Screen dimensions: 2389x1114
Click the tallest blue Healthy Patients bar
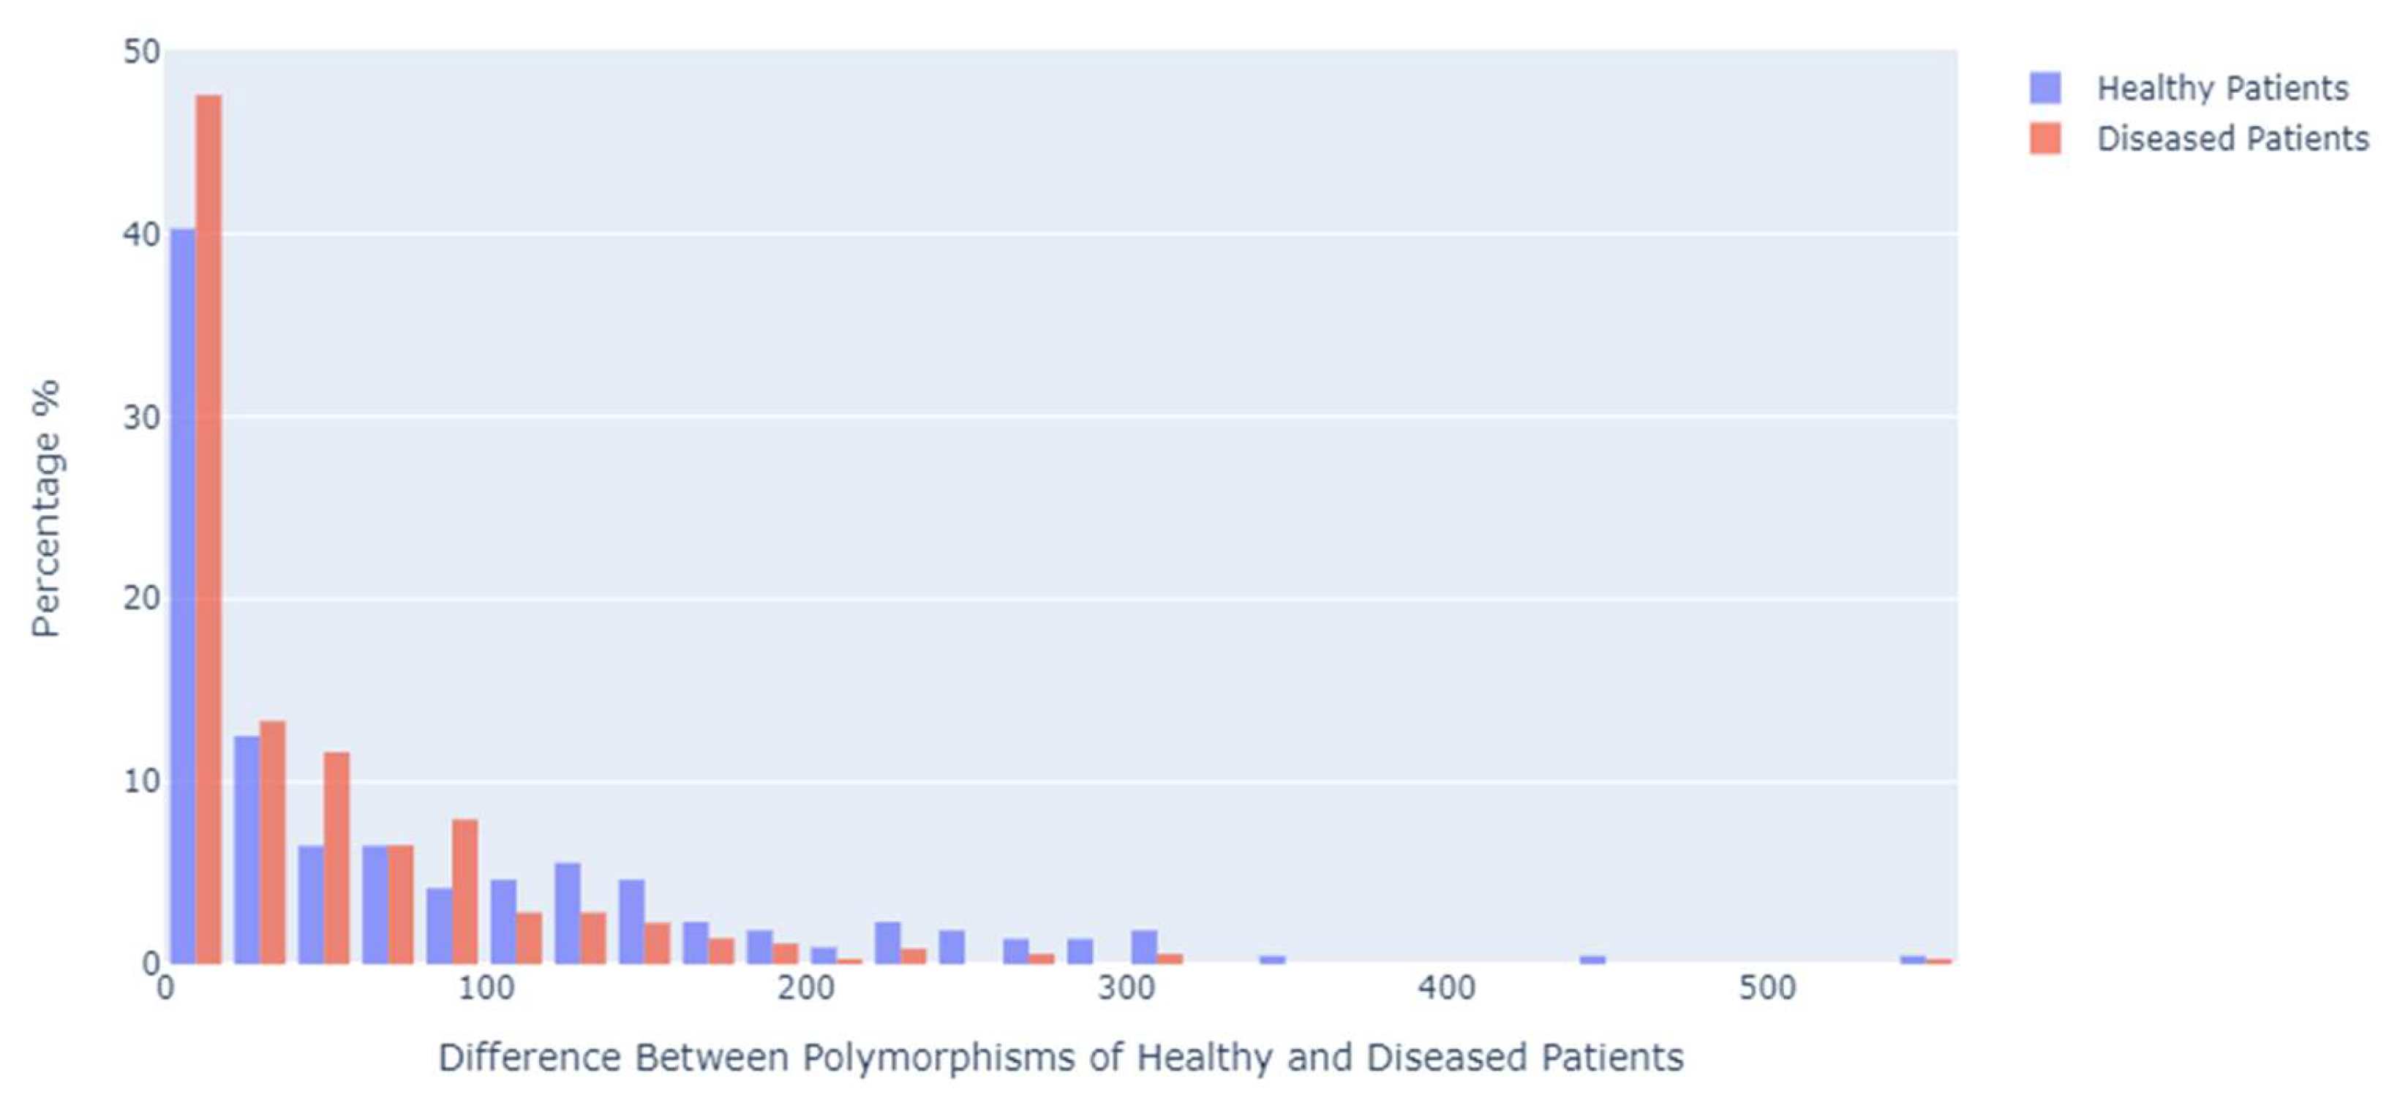[x=184, y=595]
